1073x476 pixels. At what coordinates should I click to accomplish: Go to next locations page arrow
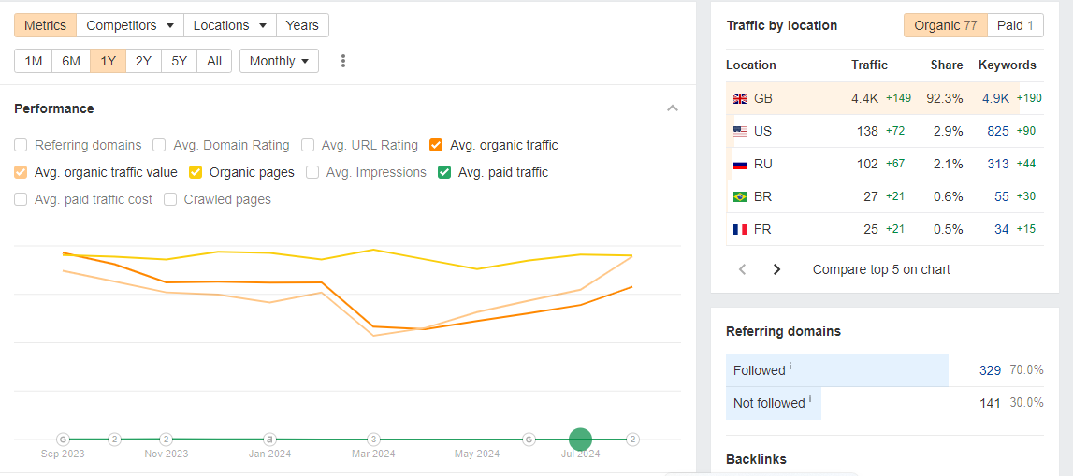[776, 269]
